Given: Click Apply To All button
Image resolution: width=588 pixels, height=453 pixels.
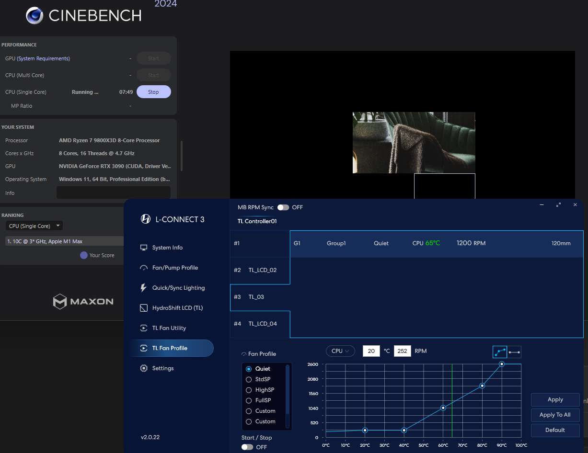Looking at the screenshot, I should pyautogui.click(x=555, y=415).
